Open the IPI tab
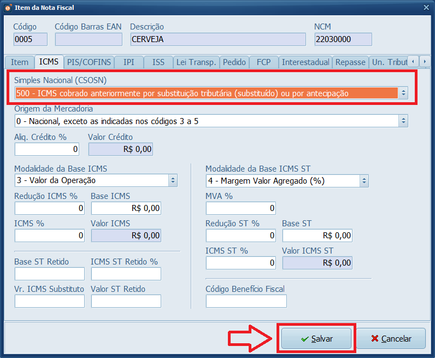Screen dimensions: 435x358 [128, 62]
